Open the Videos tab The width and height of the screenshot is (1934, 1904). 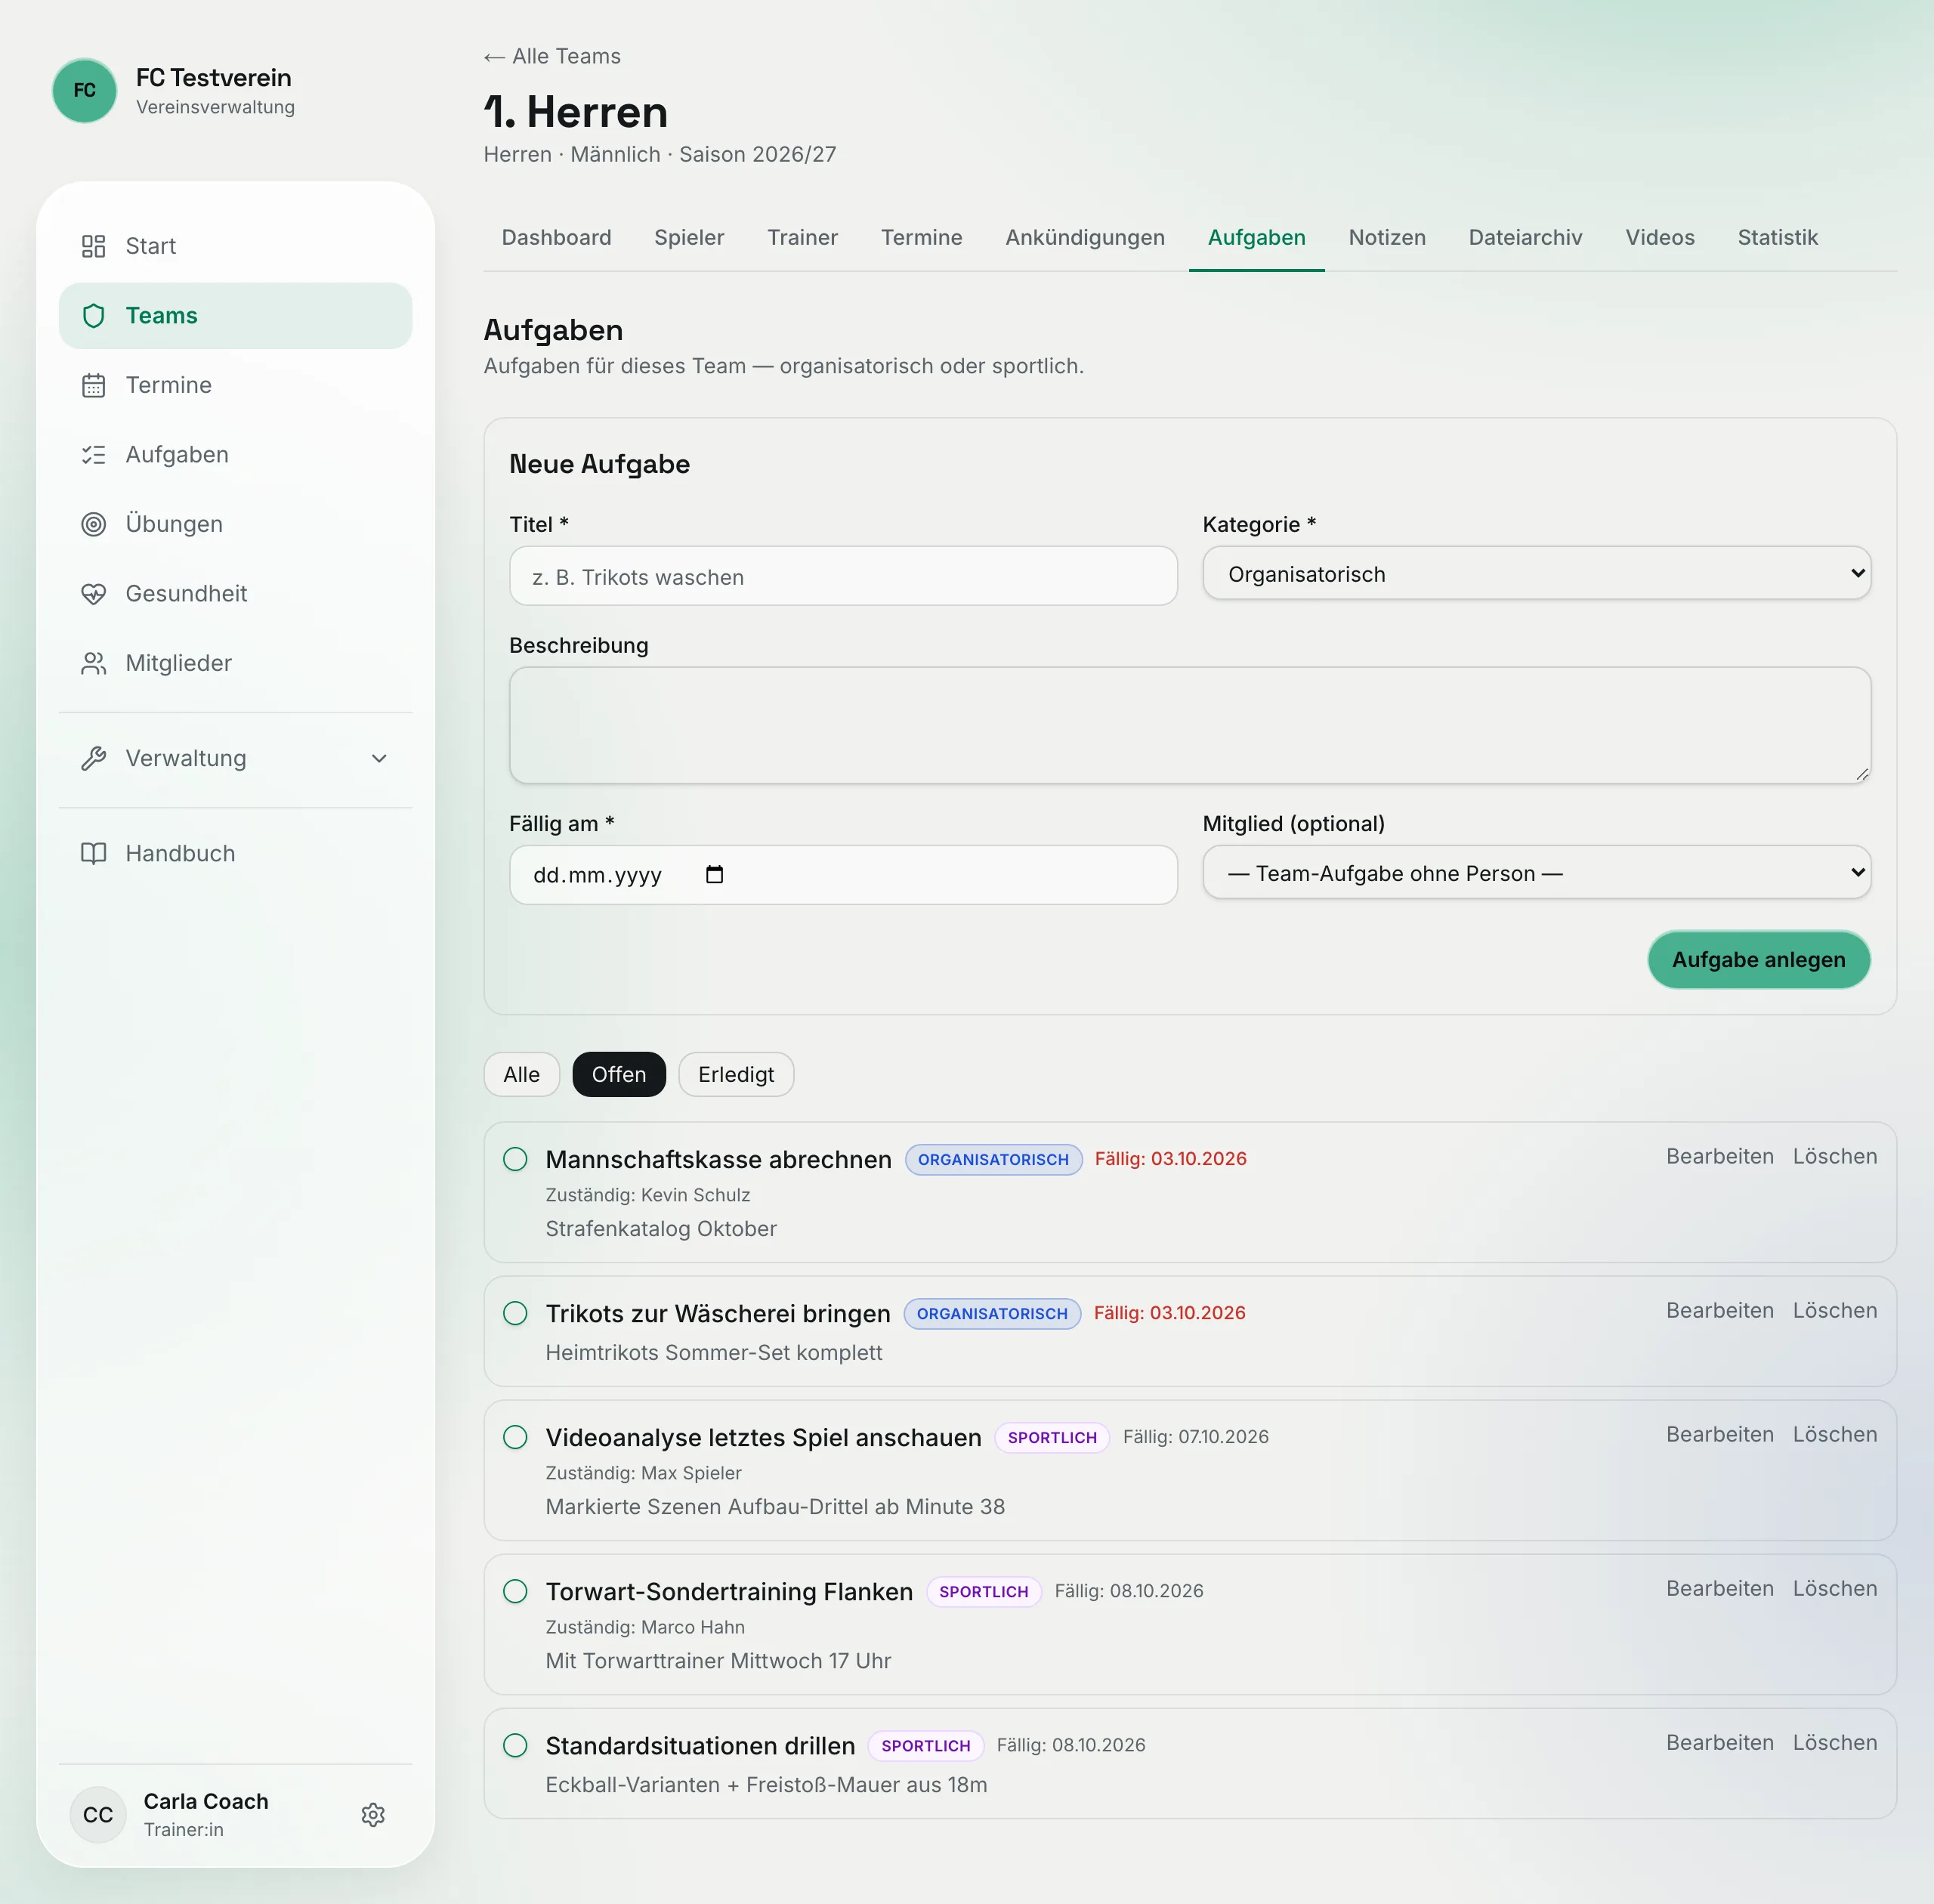[1659, 237]
